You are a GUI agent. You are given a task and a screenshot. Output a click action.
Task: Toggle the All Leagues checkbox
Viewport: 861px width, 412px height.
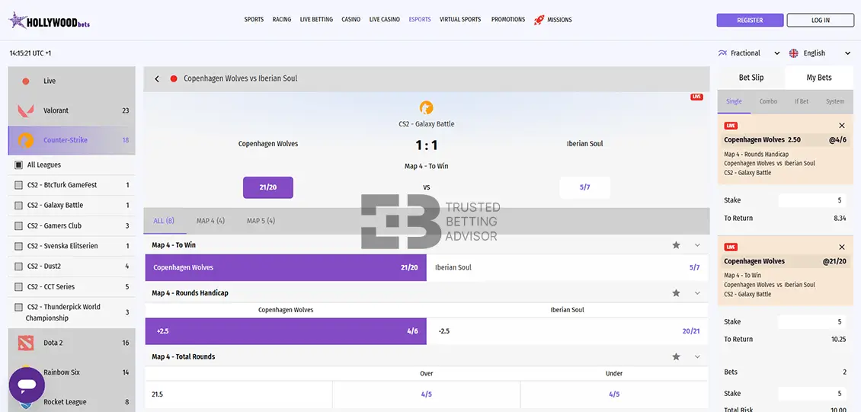tap(18, 164)
